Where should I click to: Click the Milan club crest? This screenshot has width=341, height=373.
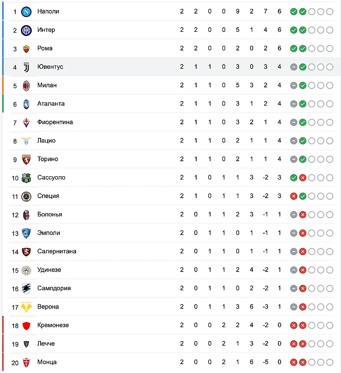click(x=26, y=85)
